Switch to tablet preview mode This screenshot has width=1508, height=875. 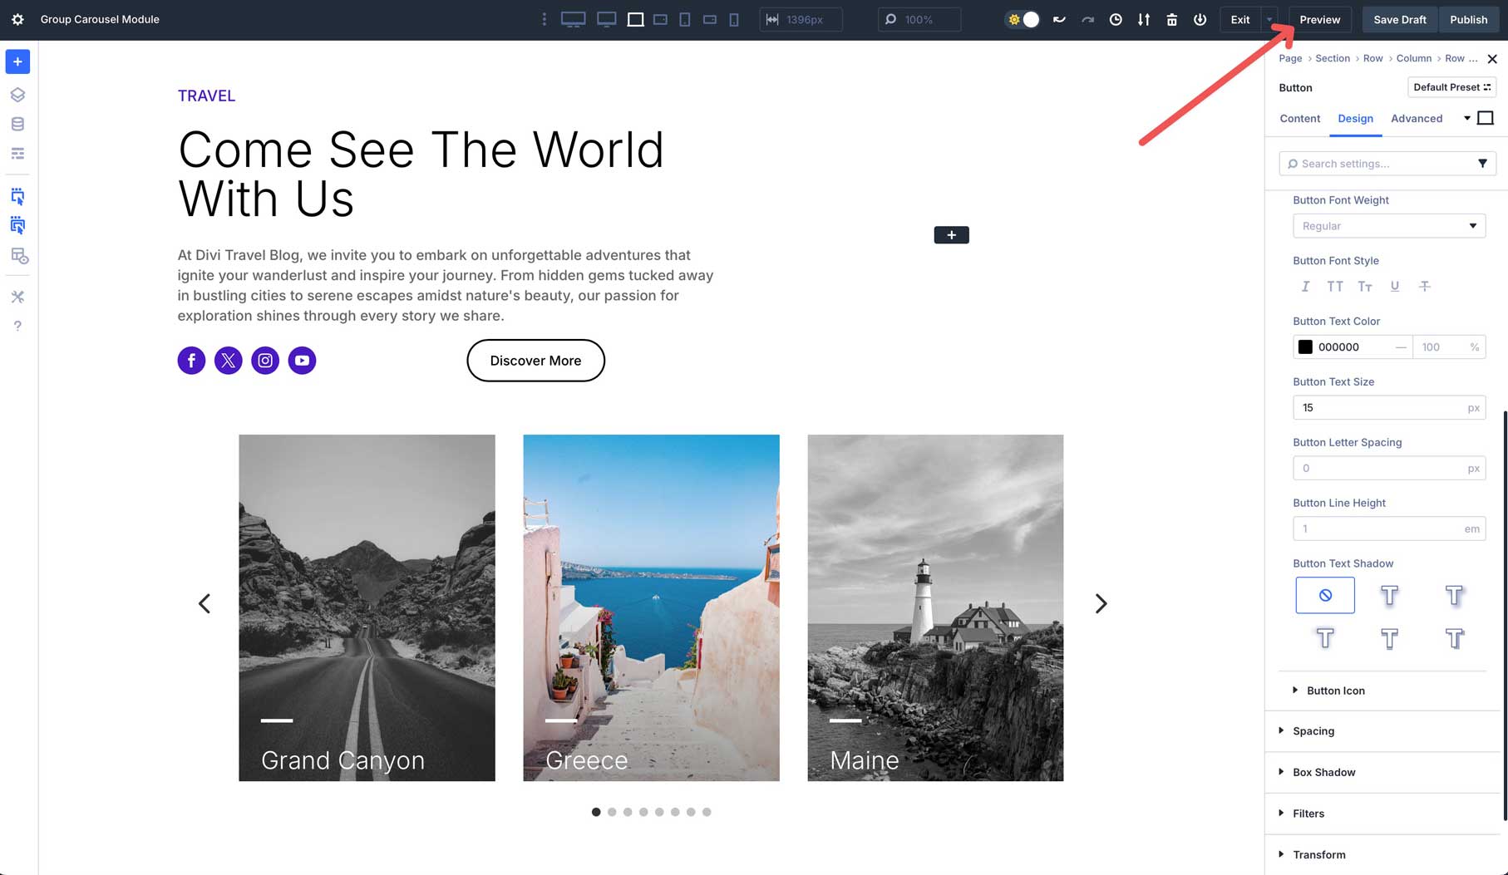tap(684, 19)
